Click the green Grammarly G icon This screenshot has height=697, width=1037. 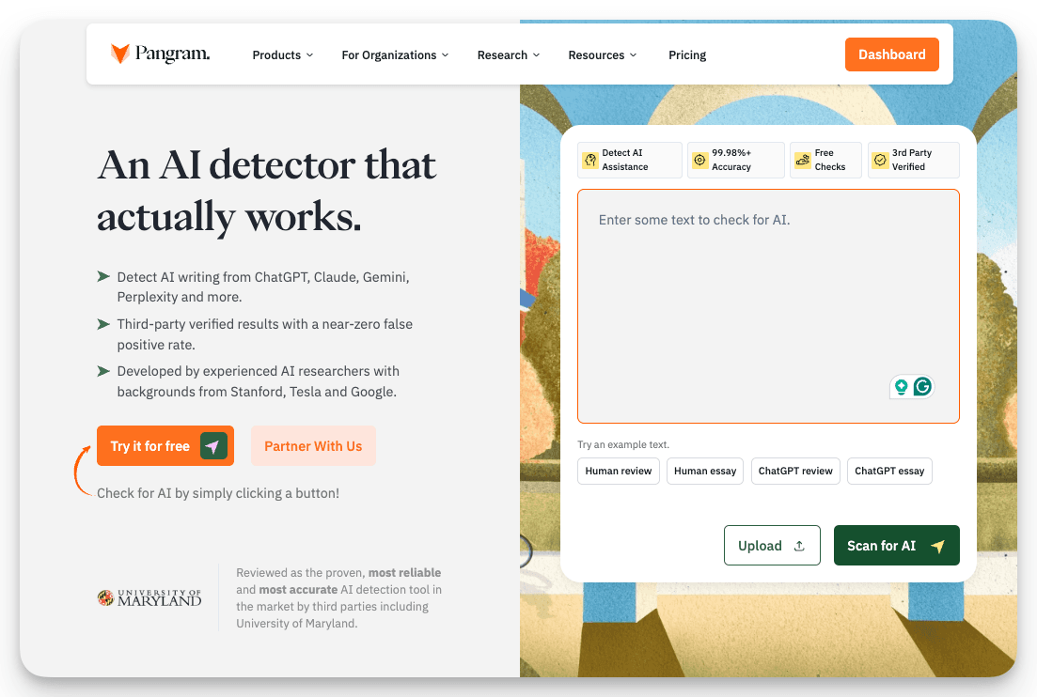(922, 386)
